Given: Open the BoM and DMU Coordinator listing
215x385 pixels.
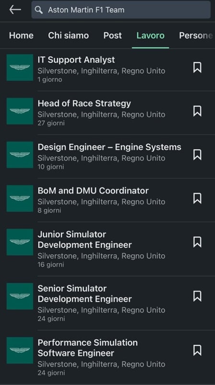Looking at the screenshot, I should pos(93,191).
